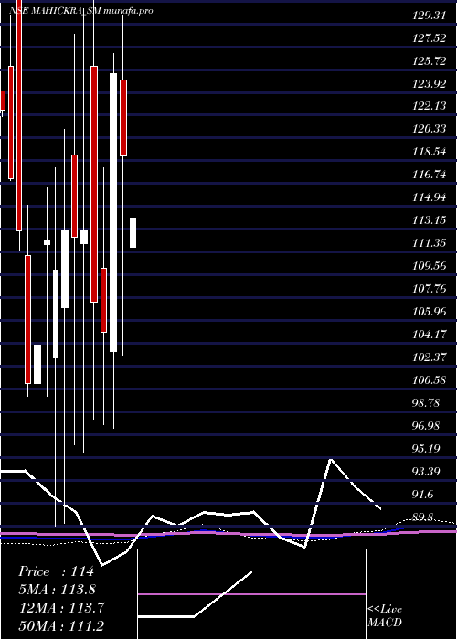Click the Live MACD label
The width and height of the screenshot is (457, 640).
385,616
